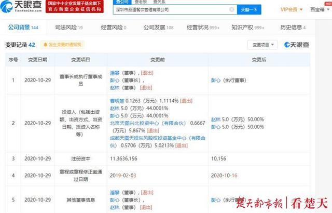Click the 11.3636,156 value in row 3
This screenshot has width=332, height=213.
[x=123, y=158]
